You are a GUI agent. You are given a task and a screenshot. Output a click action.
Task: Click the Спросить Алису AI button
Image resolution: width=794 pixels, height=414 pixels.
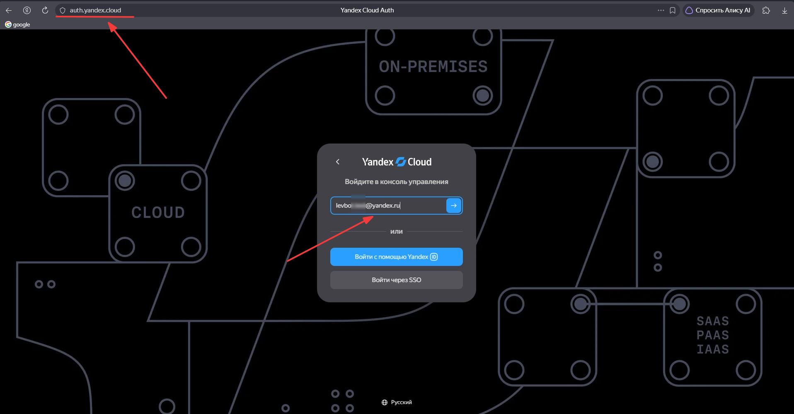(x=718, y=10)
